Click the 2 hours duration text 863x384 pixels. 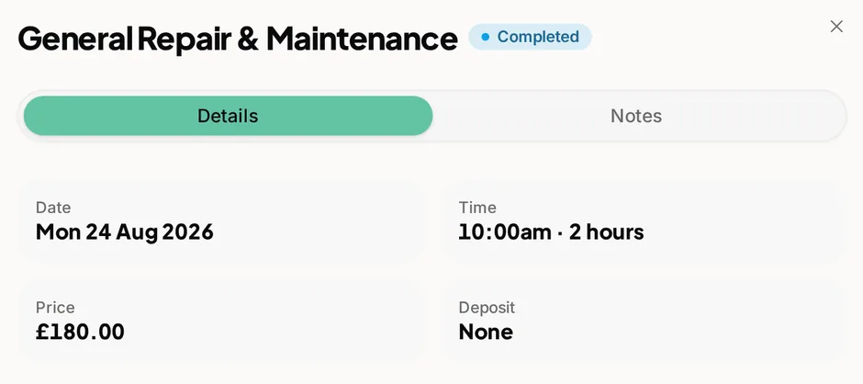pyautogui.click(x=606, y=232)
